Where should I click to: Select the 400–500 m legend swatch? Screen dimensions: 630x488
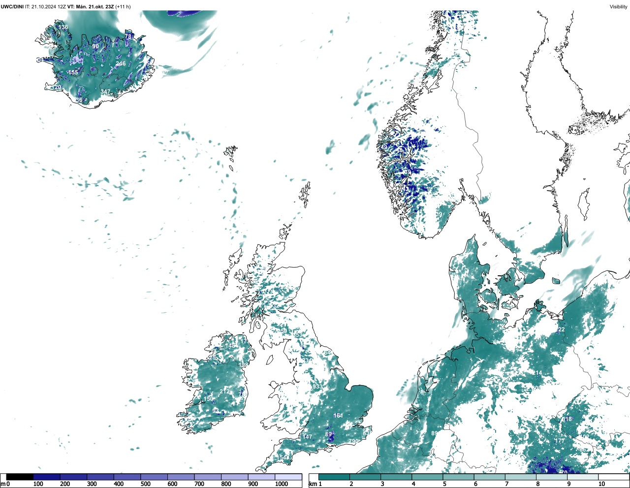[x=127, y=477]
